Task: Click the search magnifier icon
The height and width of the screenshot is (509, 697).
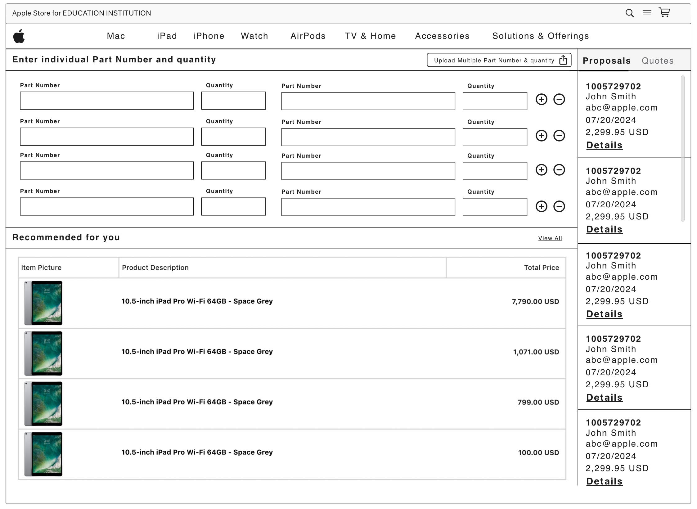Action: tap(629, 13)
